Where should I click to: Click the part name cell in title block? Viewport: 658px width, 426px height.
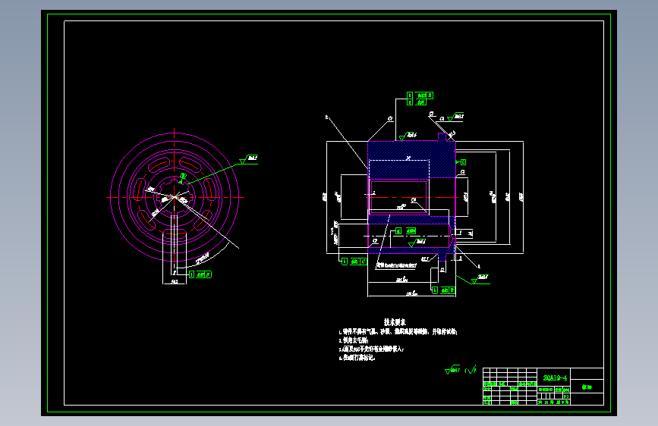587,387
